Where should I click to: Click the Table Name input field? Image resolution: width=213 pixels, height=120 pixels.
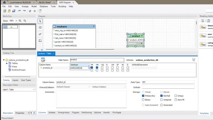coord(97,60)
